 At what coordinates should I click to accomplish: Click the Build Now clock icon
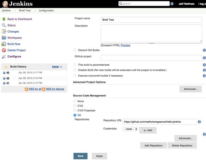tap(4, 44)
